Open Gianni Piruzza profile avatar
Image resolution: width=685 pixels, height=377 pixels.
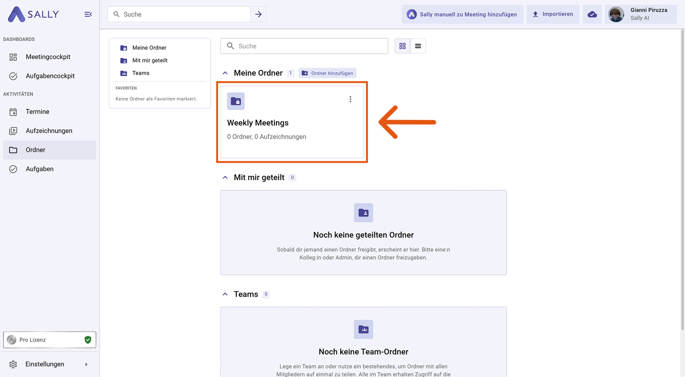pos(616,14)
